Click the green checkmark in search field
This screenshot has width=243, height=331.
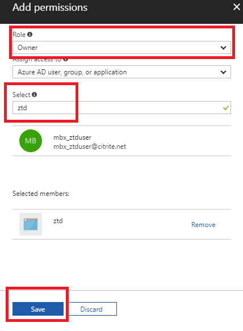(226, 108)
